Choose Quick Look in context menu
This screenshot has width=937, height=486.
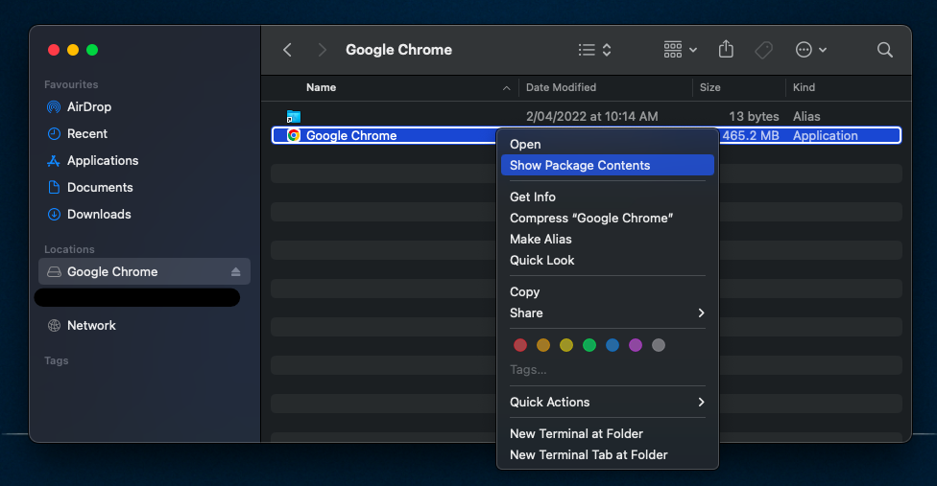tap(607, 260)
